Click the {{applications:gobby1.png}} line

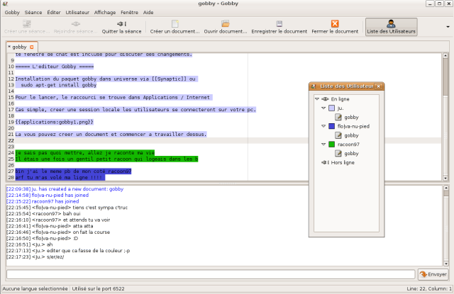55,122
